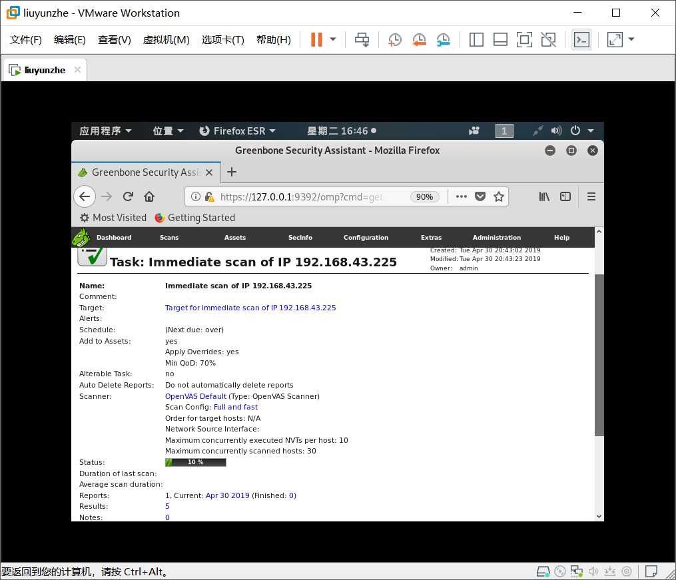Reset the 90% zoom level
This screenshot has height=580, width=676.
pyautogui.click(x=425, y=197)
